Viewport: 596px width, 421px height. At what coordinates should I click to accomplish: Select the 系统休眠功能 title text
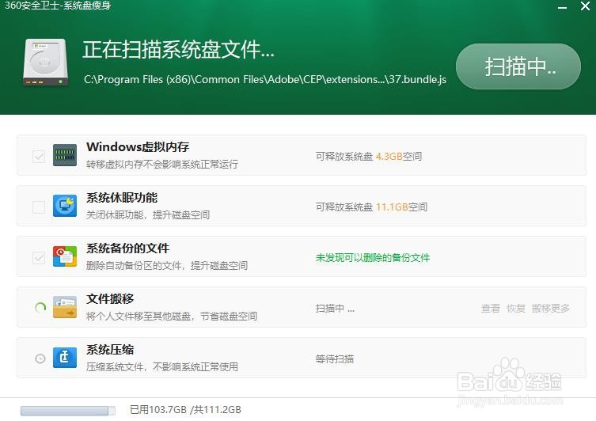pyautogui.click(x=122, y=198)
